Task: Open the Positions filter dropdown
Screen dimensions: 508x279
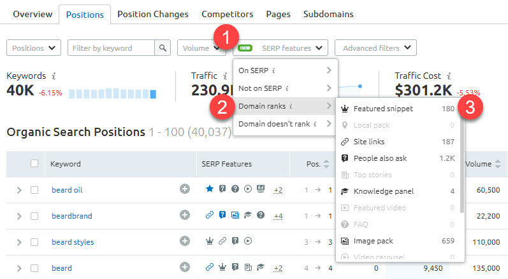Action: pos(34,48)
